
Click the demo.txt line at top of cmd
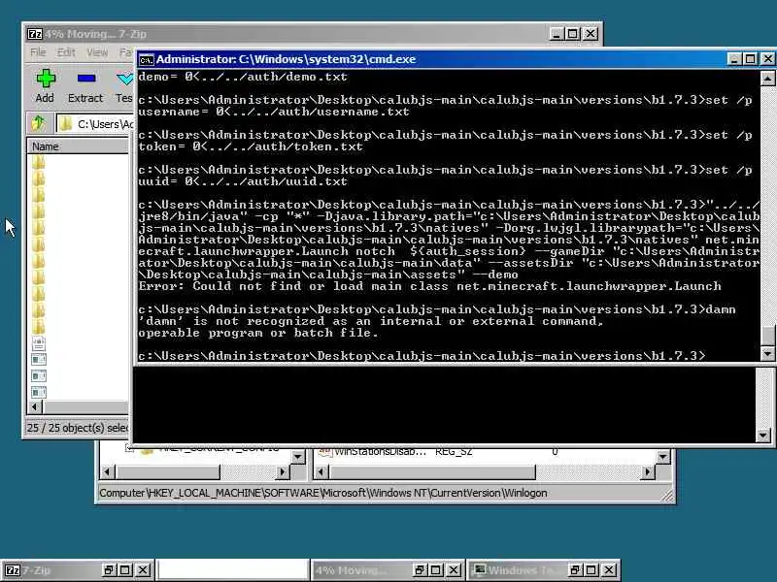(243, 77)
